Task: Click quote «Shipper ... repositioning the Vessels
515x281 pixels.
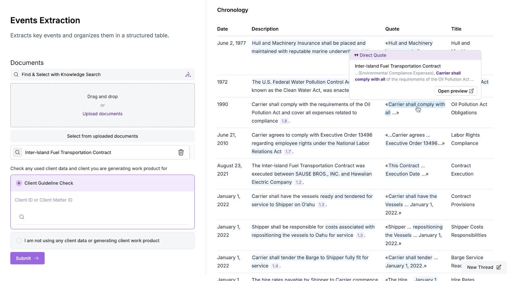Action: (x=414, y=235)
